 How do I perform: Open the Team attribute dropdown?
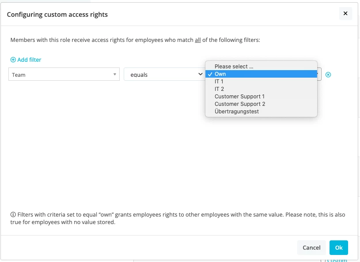coord(64,74)
